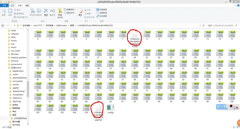Click the vivo Y17T breadcrumb

[38, 26]
